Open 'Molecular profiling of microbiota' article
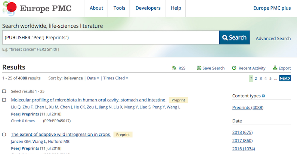Viewport: 297px width, 154px height. click(x=88, y=100)
